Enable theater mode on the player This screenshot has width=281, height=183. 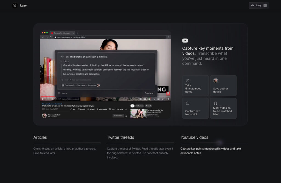point(158,99)
